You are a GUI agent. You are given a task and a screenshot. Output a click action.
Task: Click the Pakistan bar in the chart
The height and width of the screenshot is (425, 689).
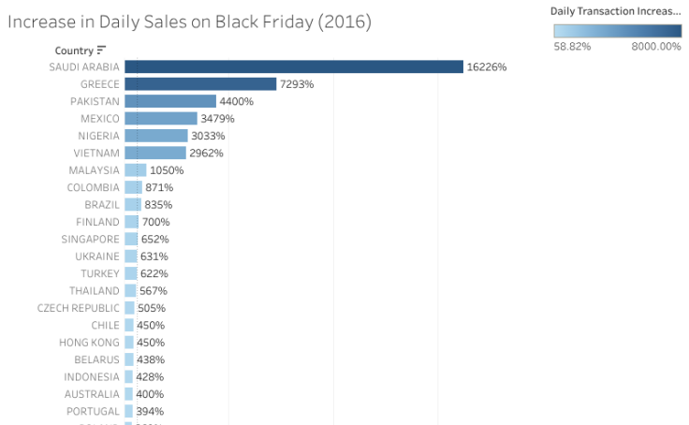click(x=170, y=101)
